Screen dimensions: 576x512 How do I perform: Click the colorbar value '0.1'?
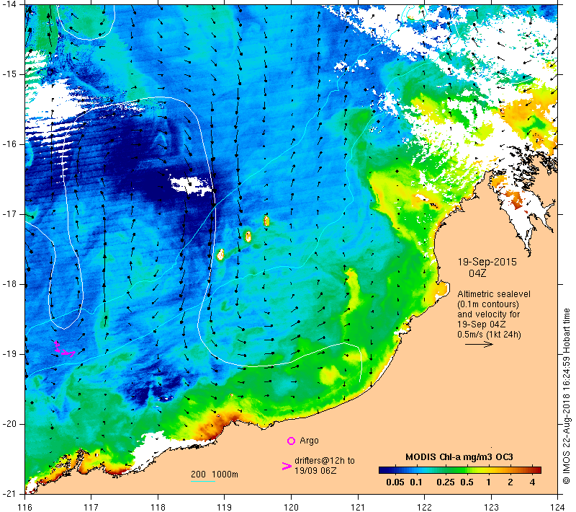click(x=416, y=482)
